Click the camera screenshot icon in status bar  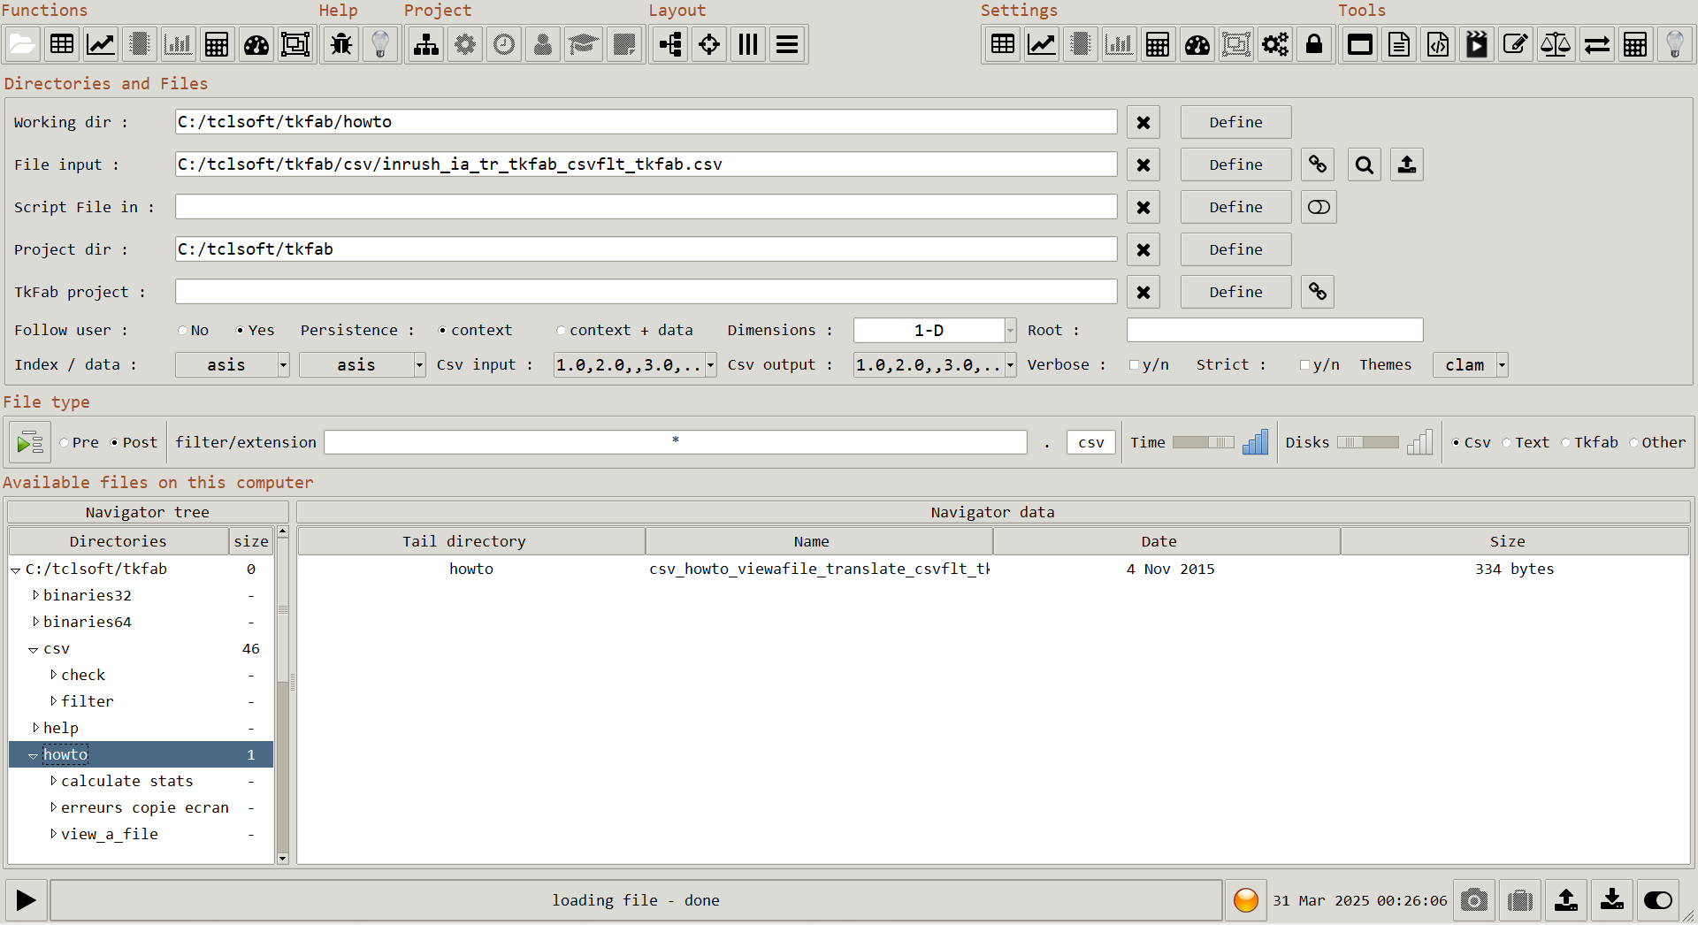(x=1474, y=900)
